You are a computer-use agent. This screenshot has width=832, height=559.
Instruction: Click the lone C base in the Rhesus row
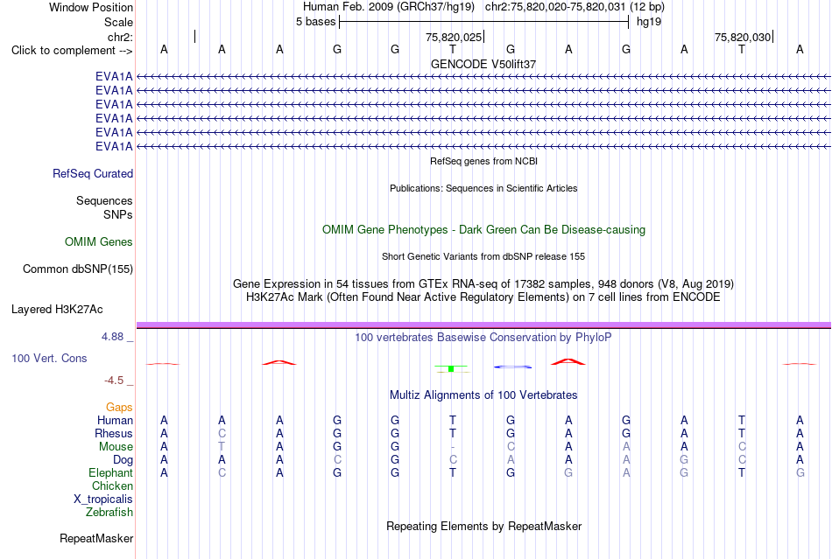point(222,434)
